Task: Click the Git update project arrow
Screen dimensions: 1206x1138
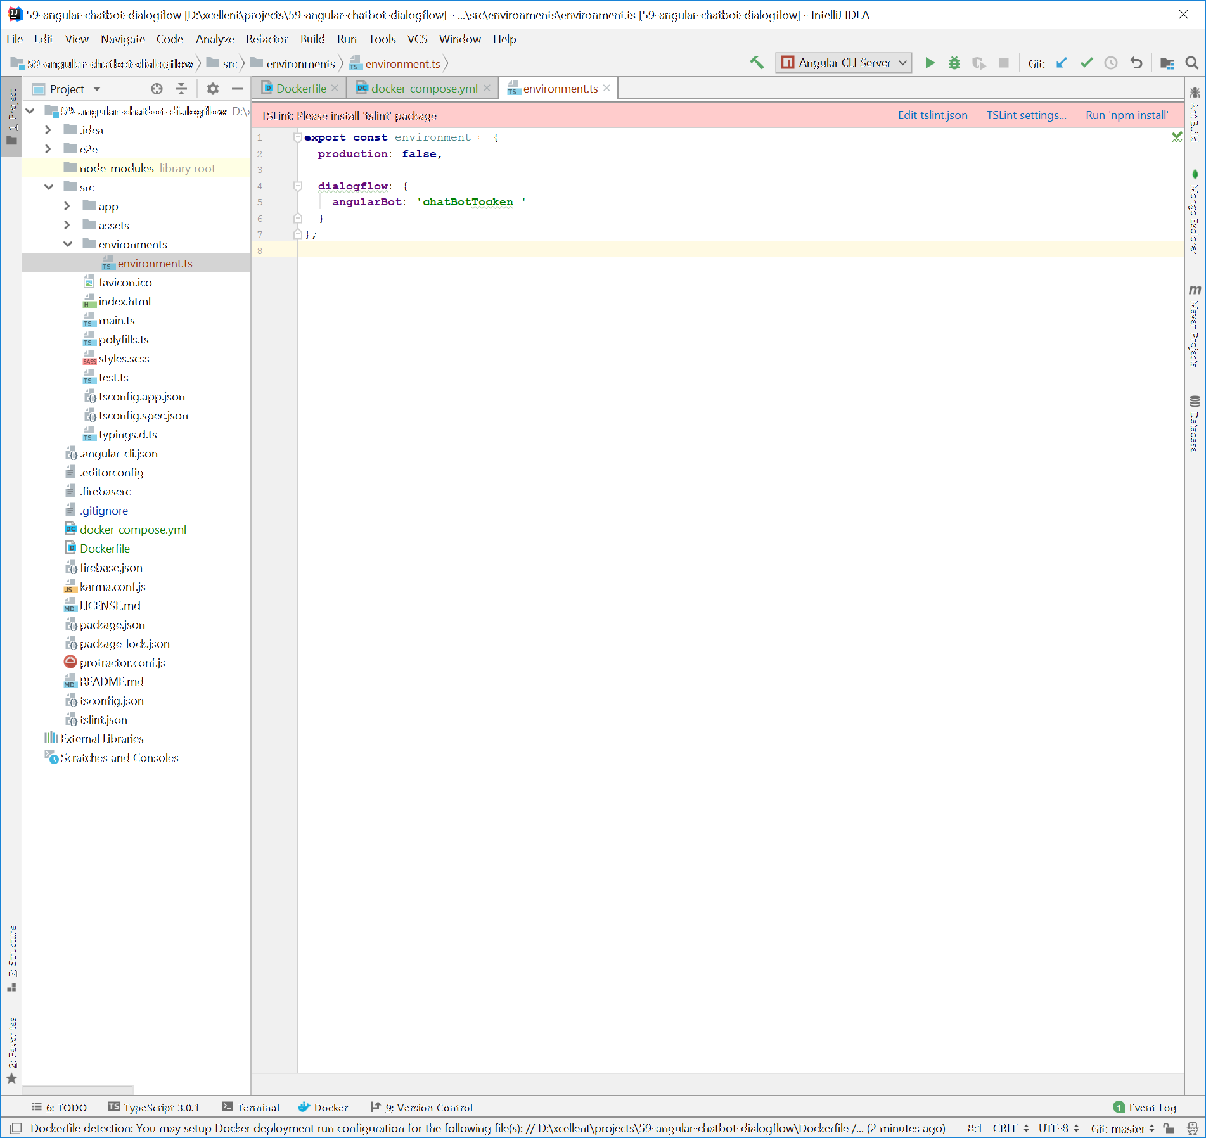Action: point(1062,63)
